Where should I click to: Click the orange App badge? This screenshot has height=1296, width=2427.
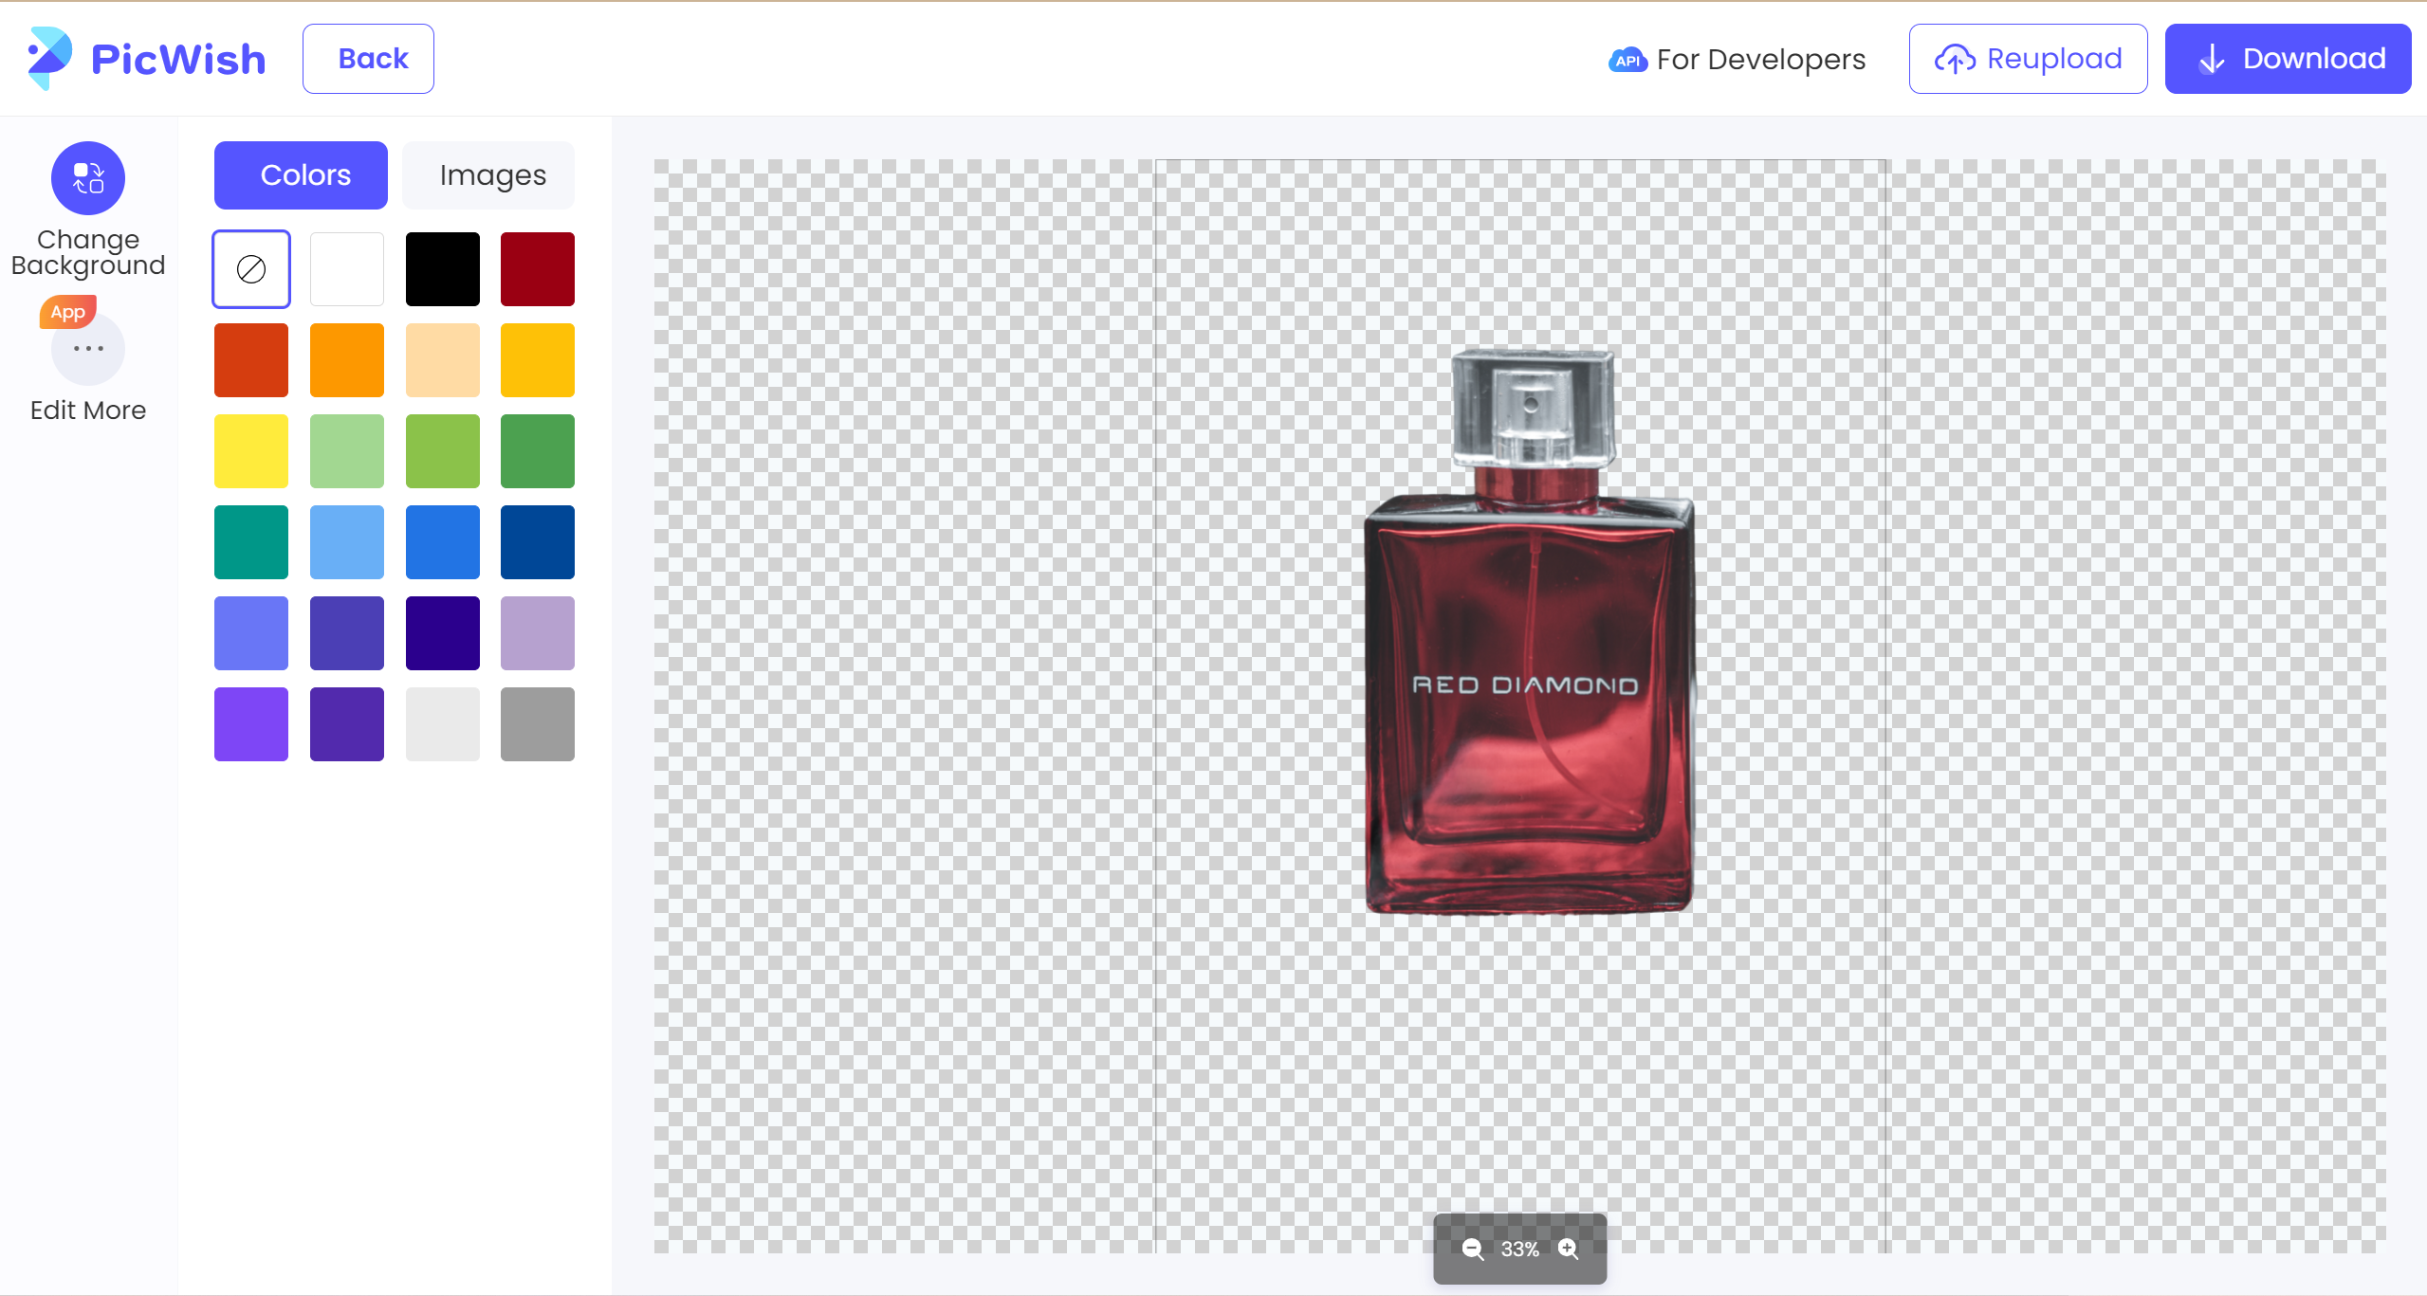coord(67,312)
